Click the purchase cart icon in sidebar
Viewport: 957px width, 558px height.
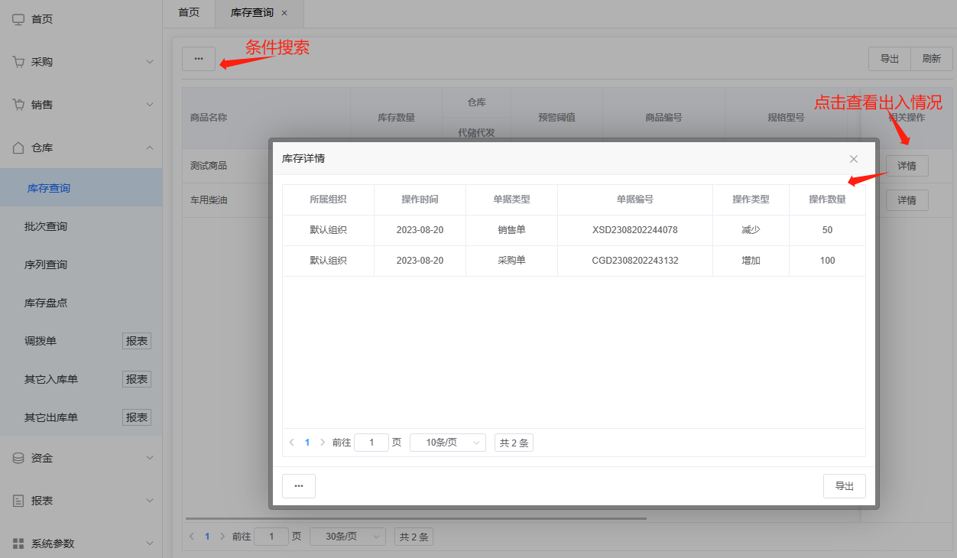coord(18,62)
